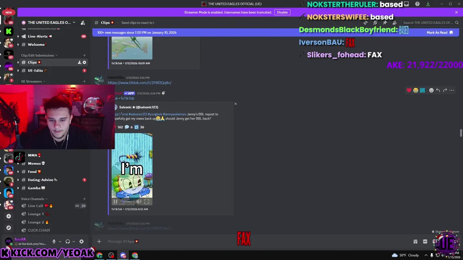Open Discover servers compass icon
Screen dimensions: 463x260
click(9, 228)
